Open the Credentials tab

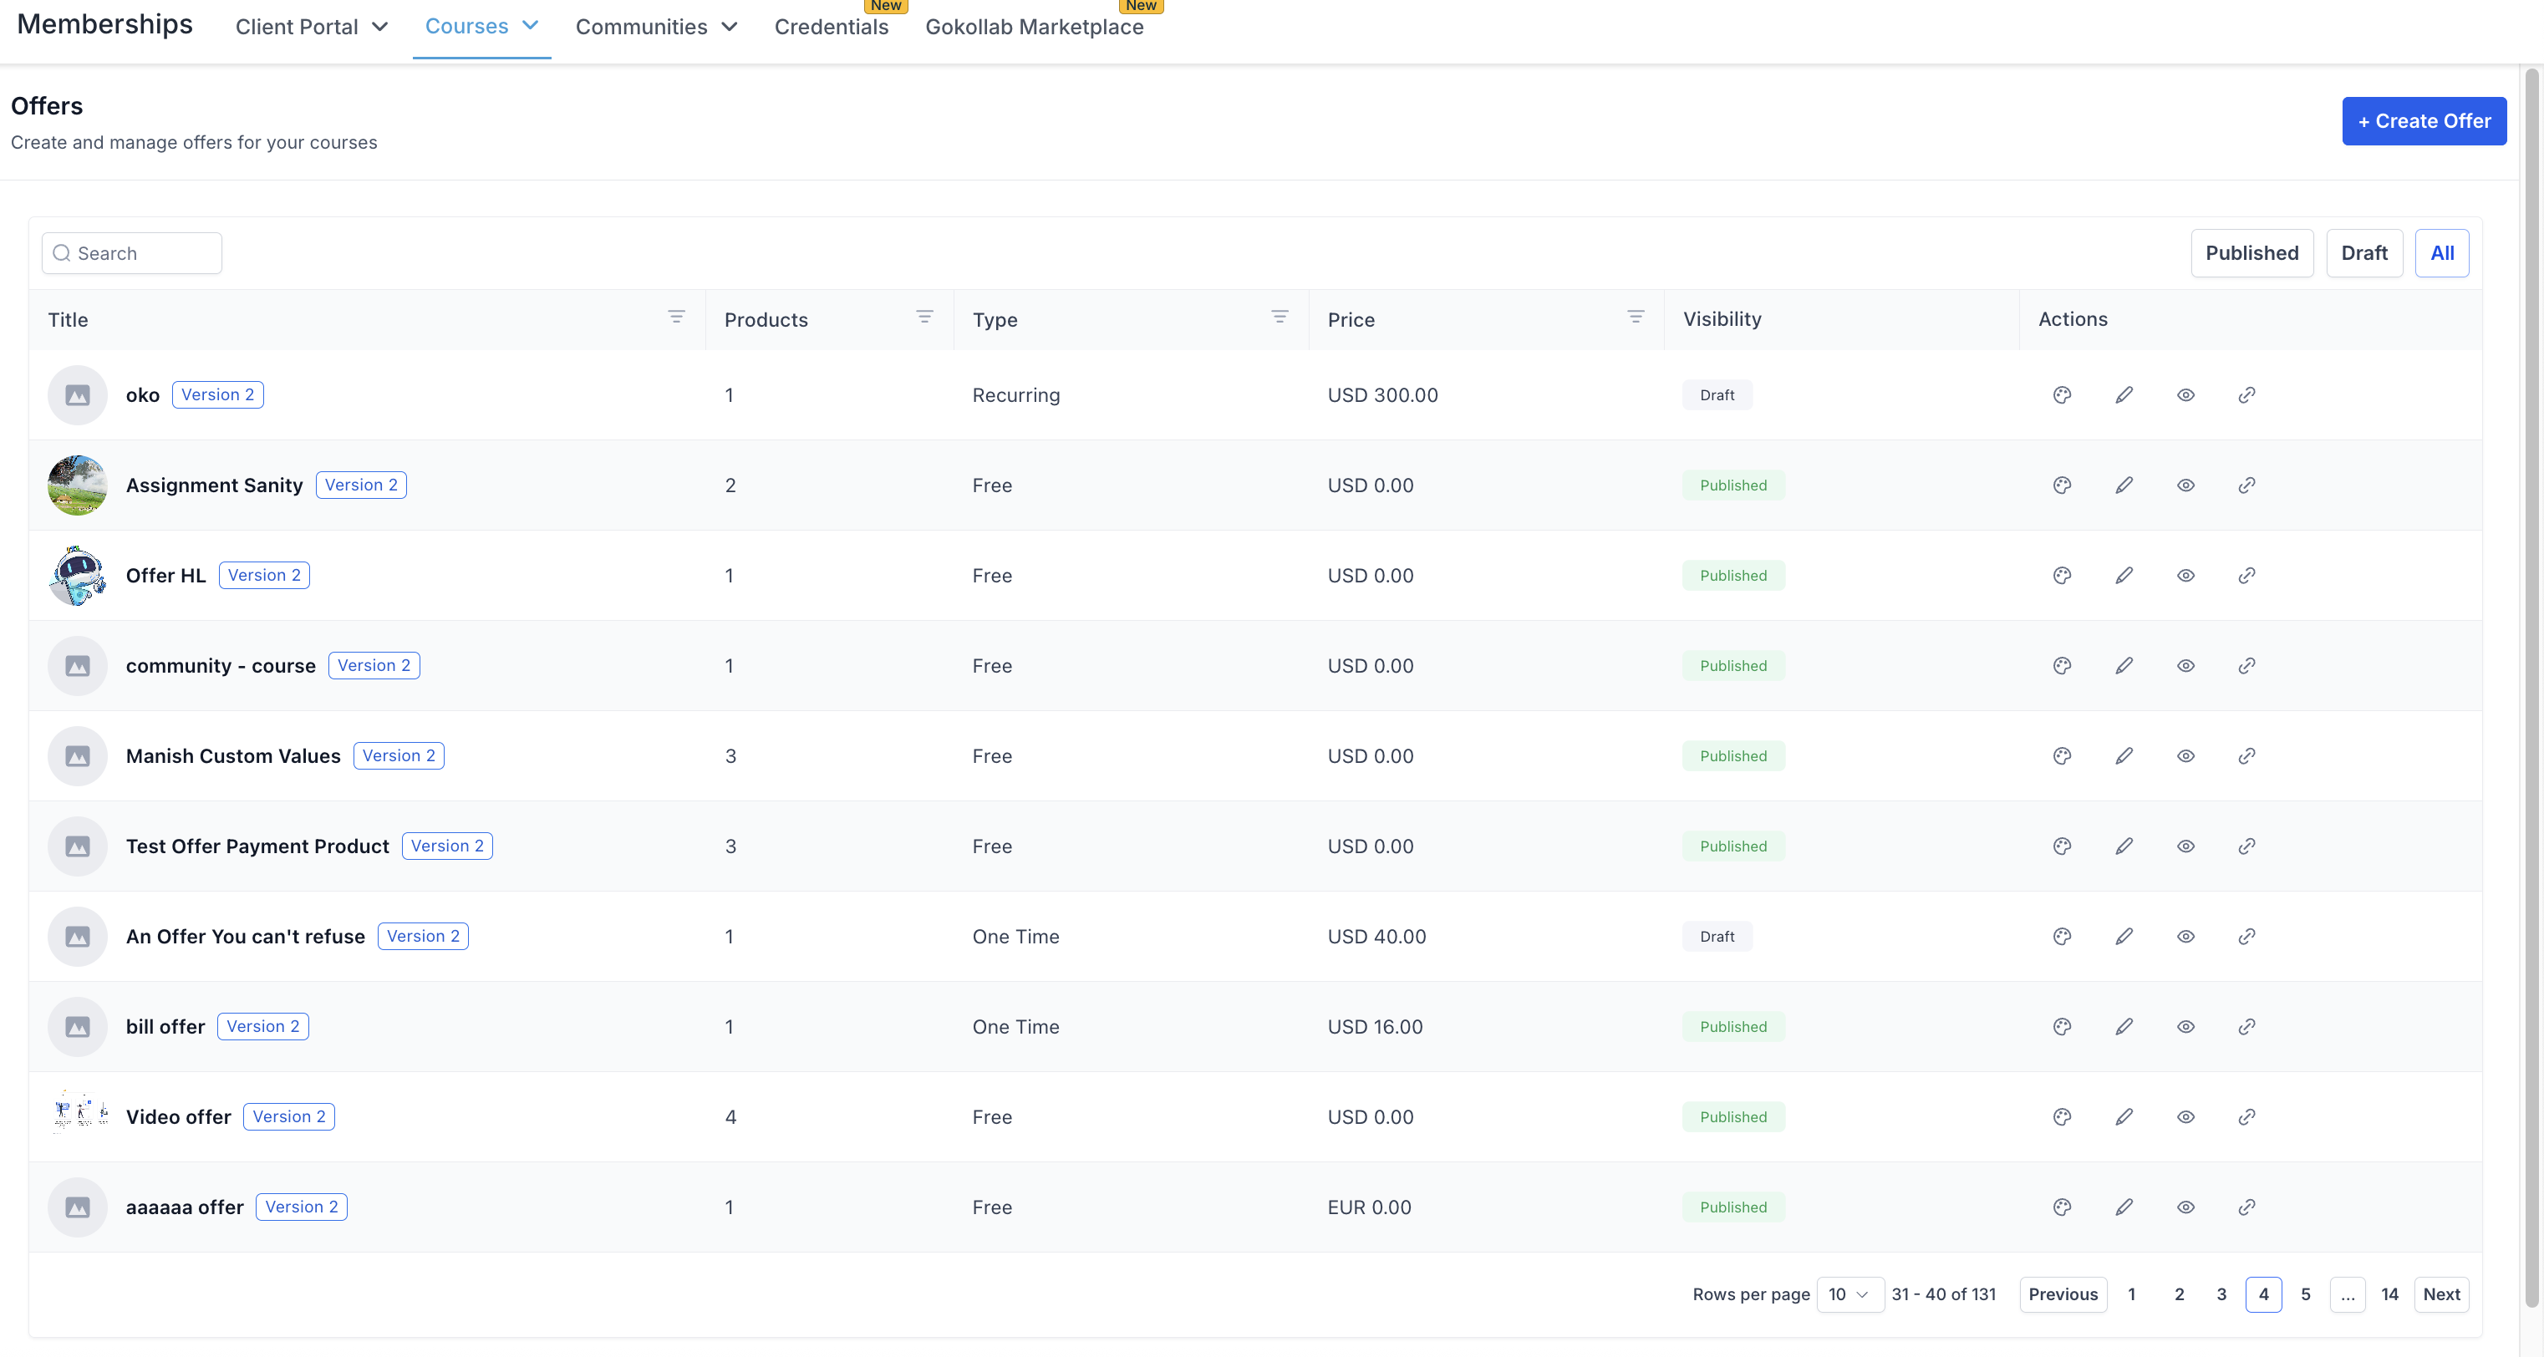click(x=831, y=27)
